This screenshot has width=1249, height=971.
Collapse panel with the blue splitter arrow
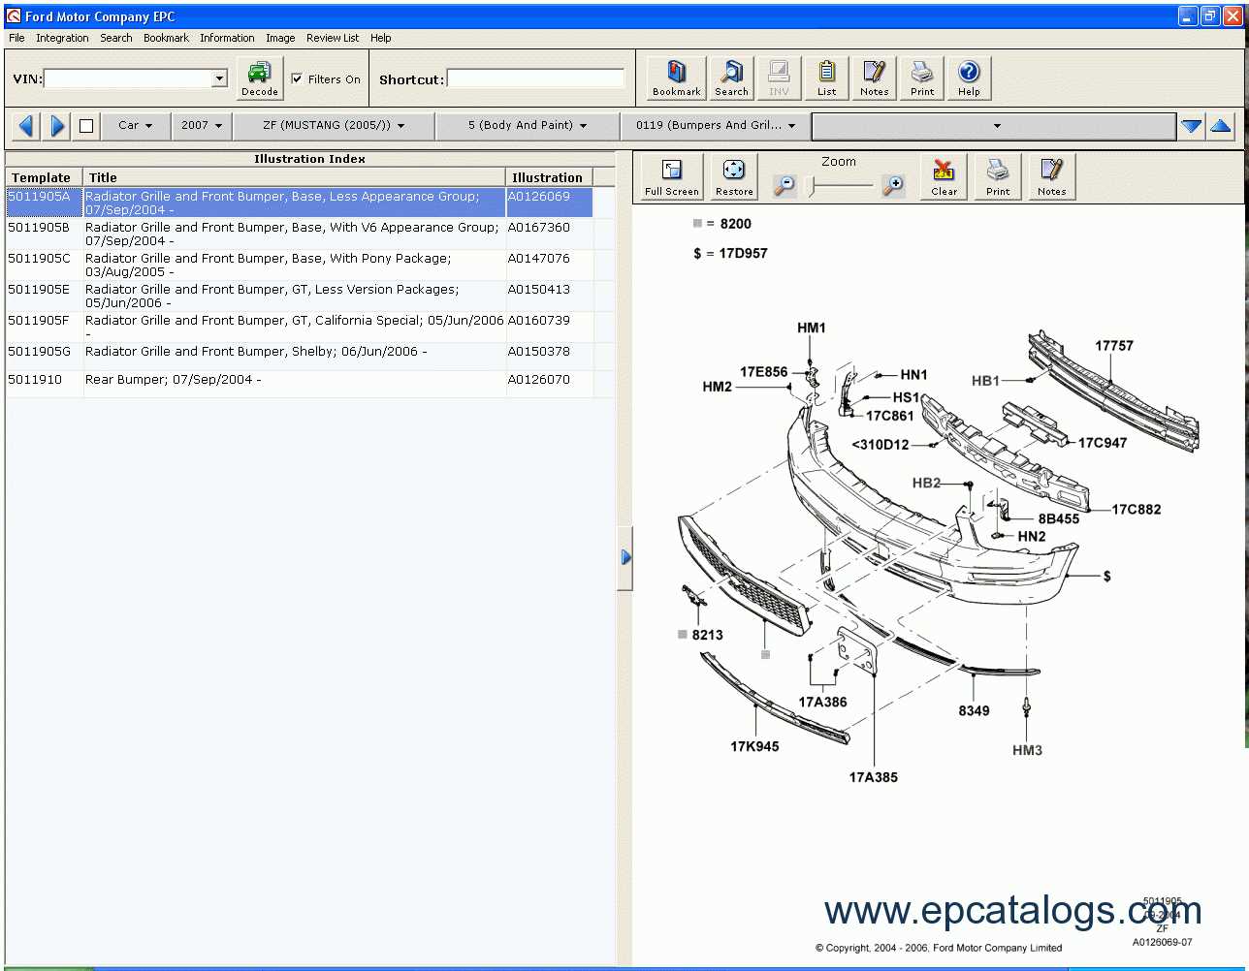pyautogui.click(x=625, y=557)
